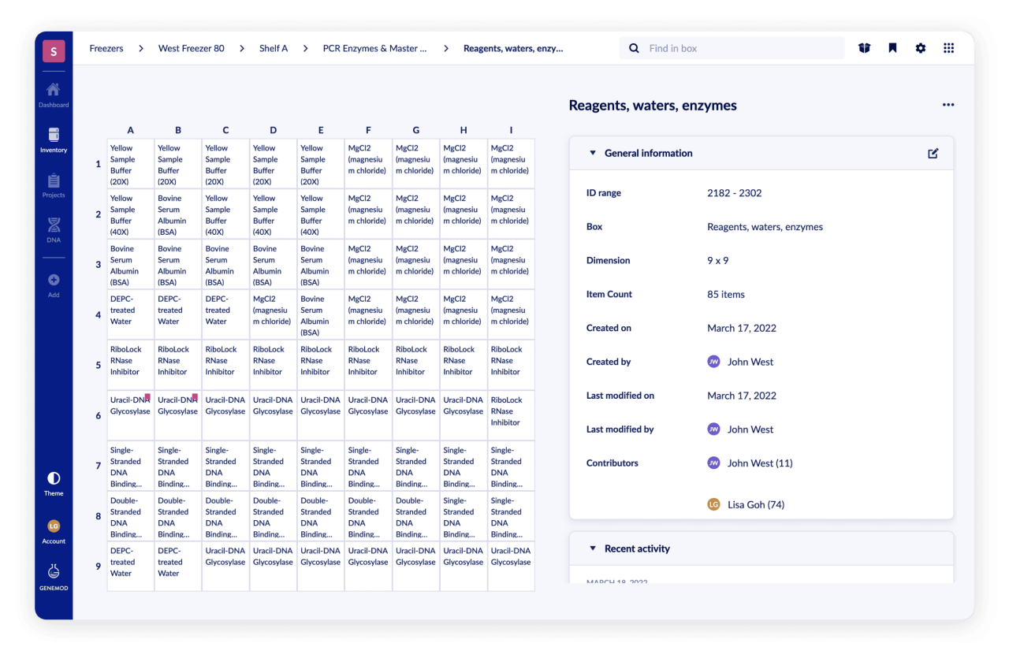Focus the Find in box search field
Image resolution: width=1009 pixels, height=658 pixels.
tap(732, 48)
